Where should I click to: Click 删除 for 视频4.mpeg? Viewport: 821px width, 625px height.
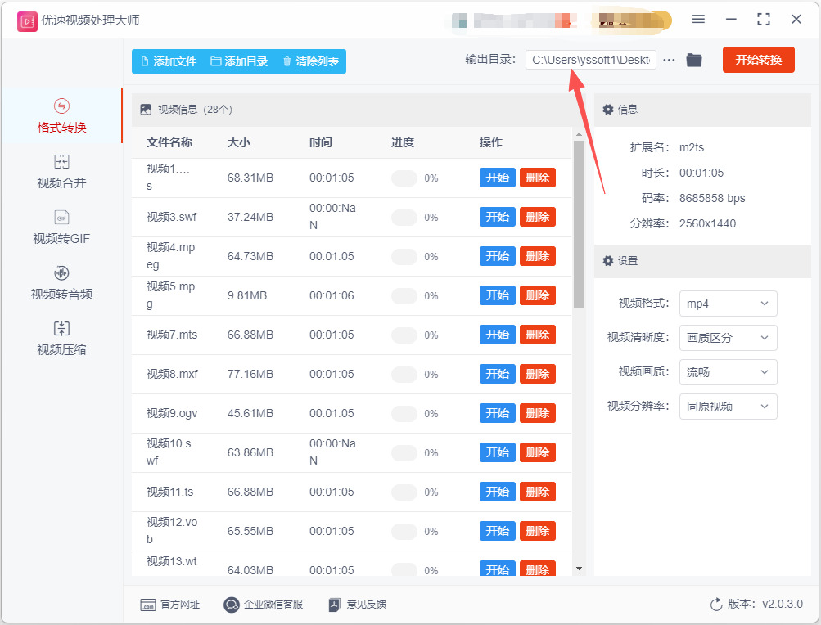(537, 256)
